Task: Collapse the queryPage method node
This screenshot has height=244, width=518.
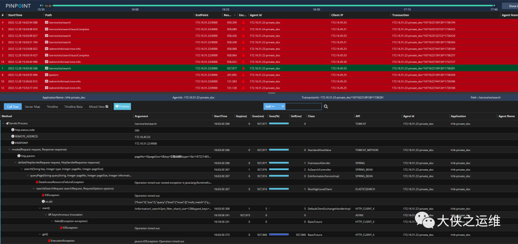Action: coord(27,175)
